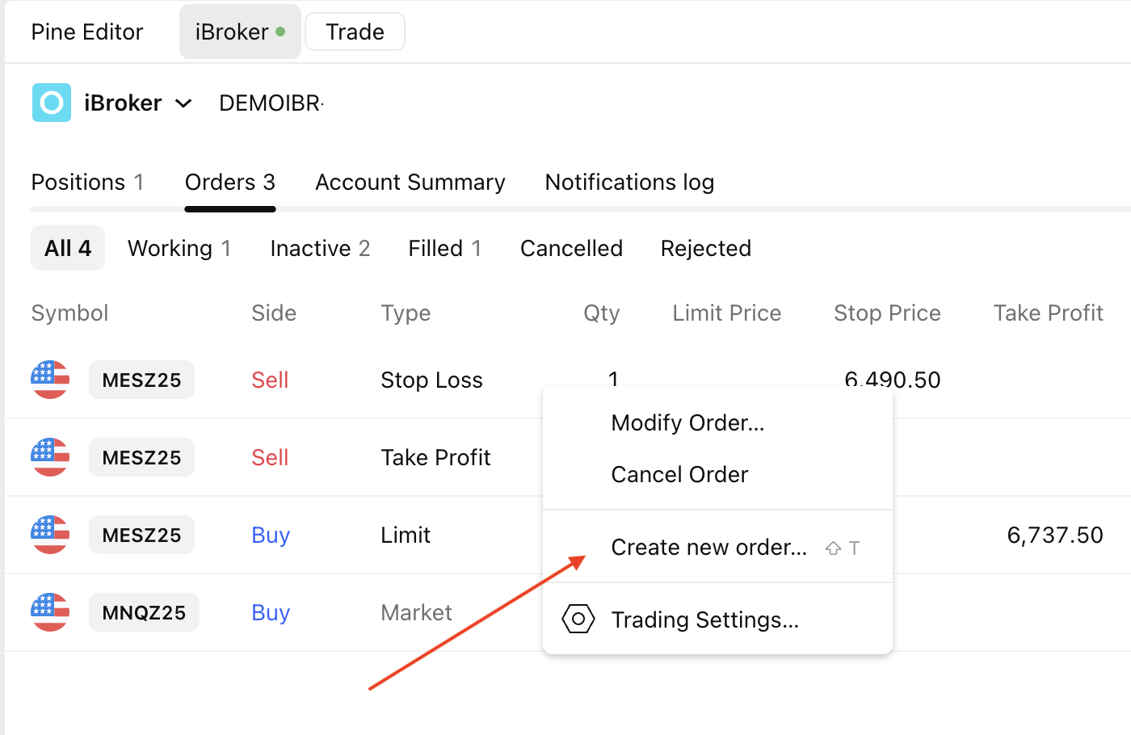Viewport: 1131px width, 735px height.
Task: Sort by the Symbol column header
Action: (x=69, y=313)
